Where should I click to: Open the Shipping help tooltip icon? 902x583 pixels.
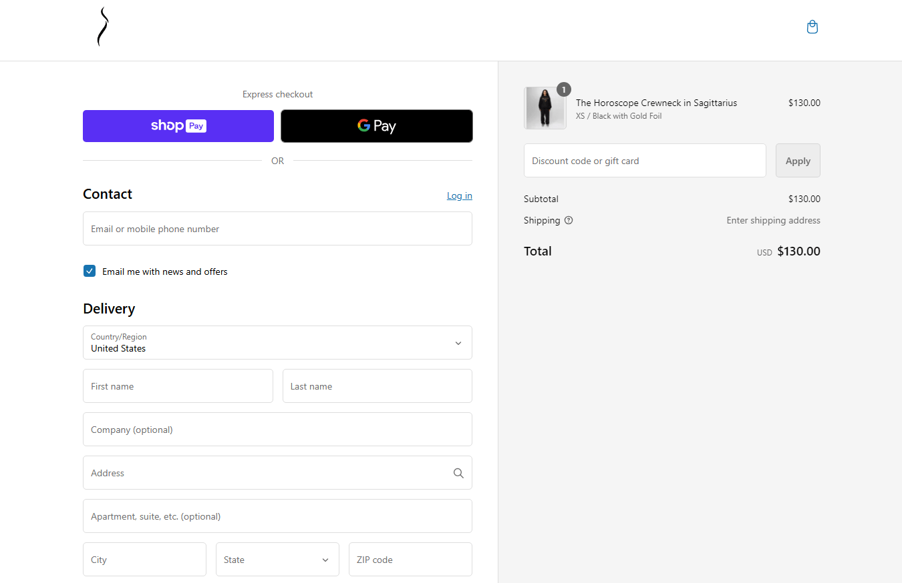click(x=568, y=220)
